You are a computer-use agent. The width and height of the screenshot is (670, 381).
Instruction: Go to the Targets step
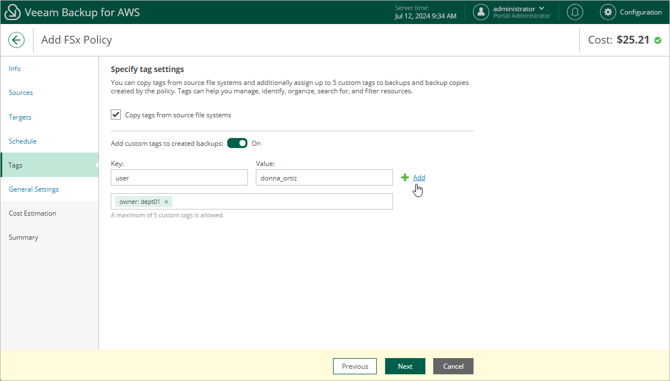(20, 117)
